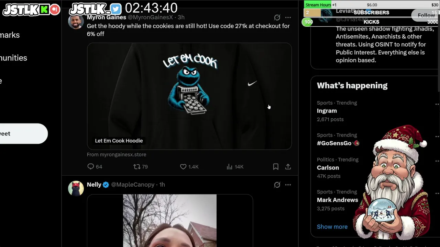Open replies on Myron Gaines hoodie tweet
The height and width of the screenshot is (247, 440).
[x=95, y=167]
